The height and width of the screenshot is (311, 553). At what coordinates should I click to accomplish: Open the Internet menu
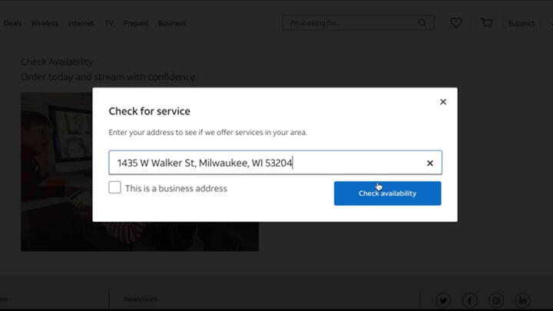point(81,23)
